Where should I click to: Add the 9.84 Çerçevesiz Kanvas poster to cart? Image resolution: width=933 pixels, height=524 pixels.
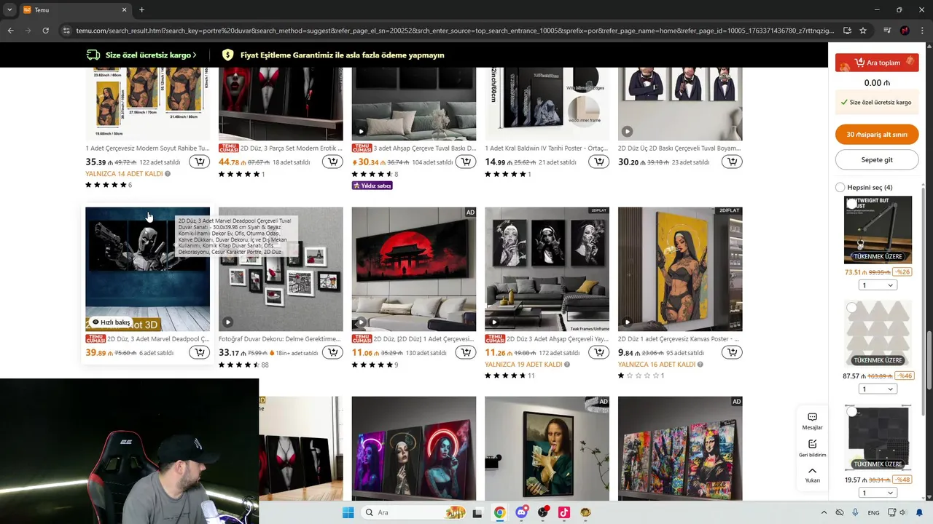732,352
